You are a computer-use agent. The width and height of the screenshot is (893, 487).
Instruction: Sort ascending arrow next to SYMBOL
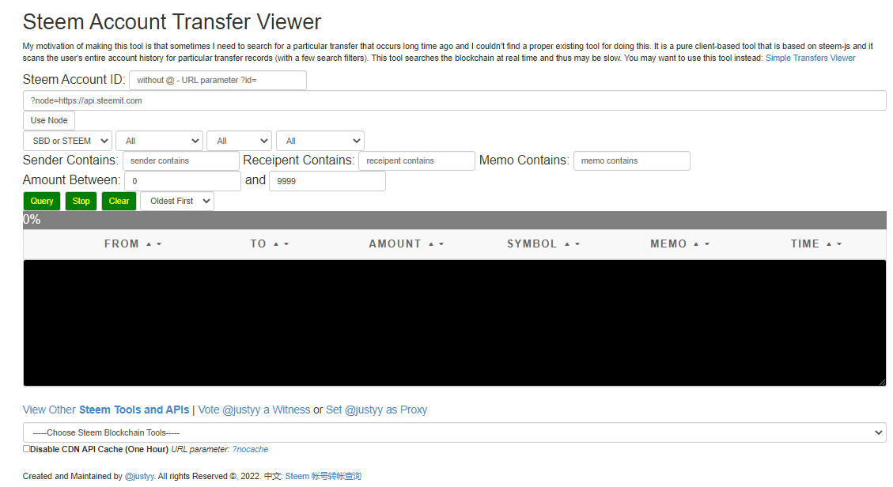pos(567,244)
